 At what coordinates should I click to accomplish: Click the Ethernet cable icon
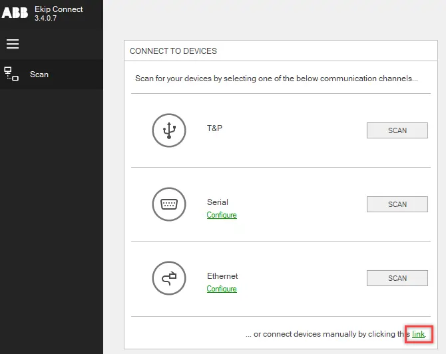pyautogui.click(x=168, y=278)
